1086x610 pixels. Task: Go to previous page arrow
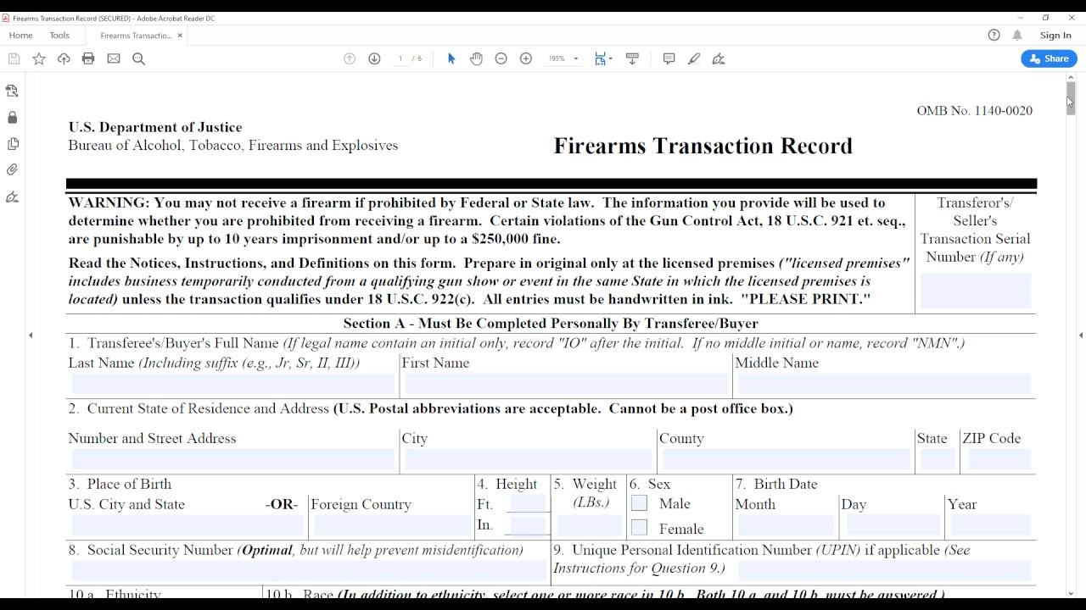tap(350, 58)
